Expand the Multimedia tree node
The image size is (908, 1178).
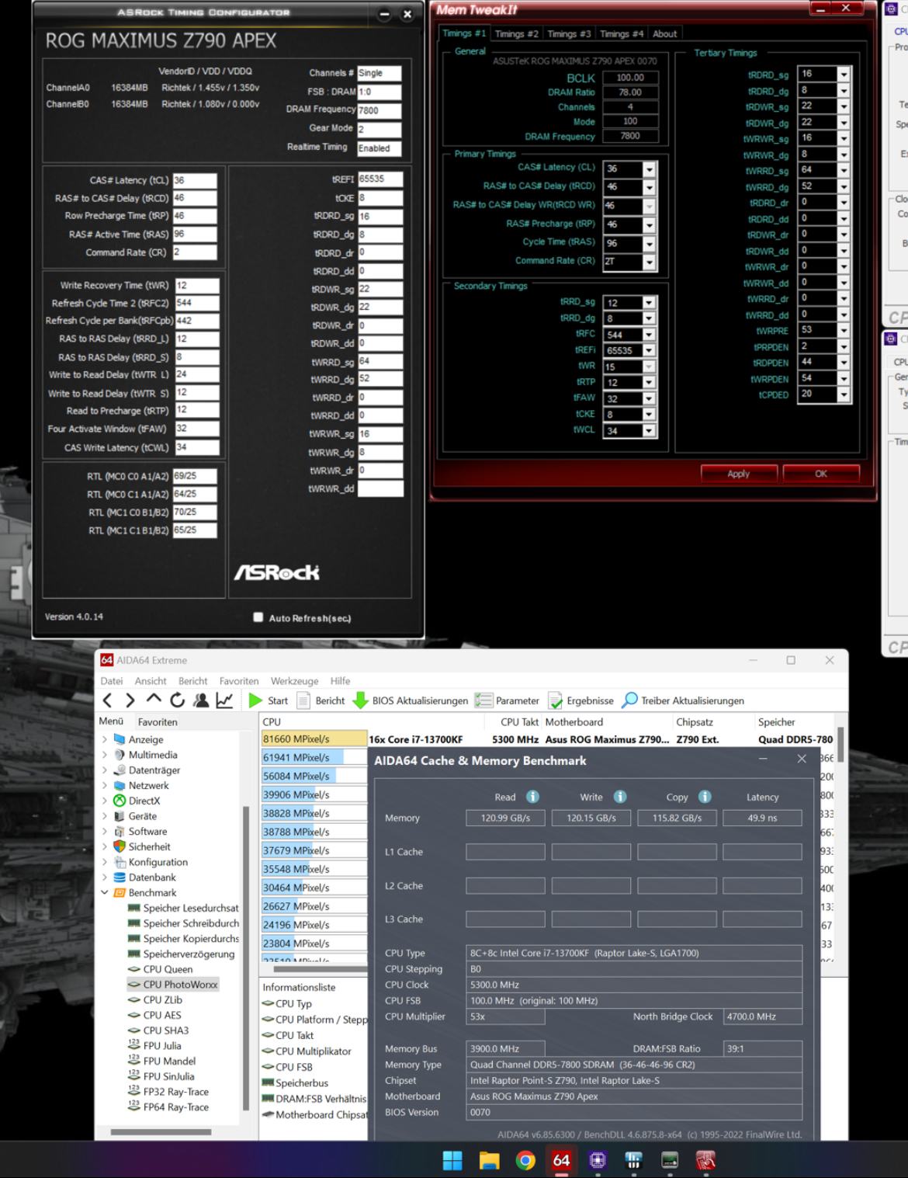[x=105, y=755]
